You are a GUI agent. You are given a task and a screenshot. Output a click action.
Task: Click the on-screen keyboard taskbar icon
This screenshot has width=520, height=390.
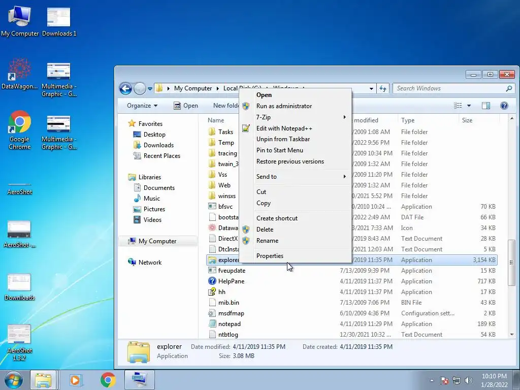[139, 380]
